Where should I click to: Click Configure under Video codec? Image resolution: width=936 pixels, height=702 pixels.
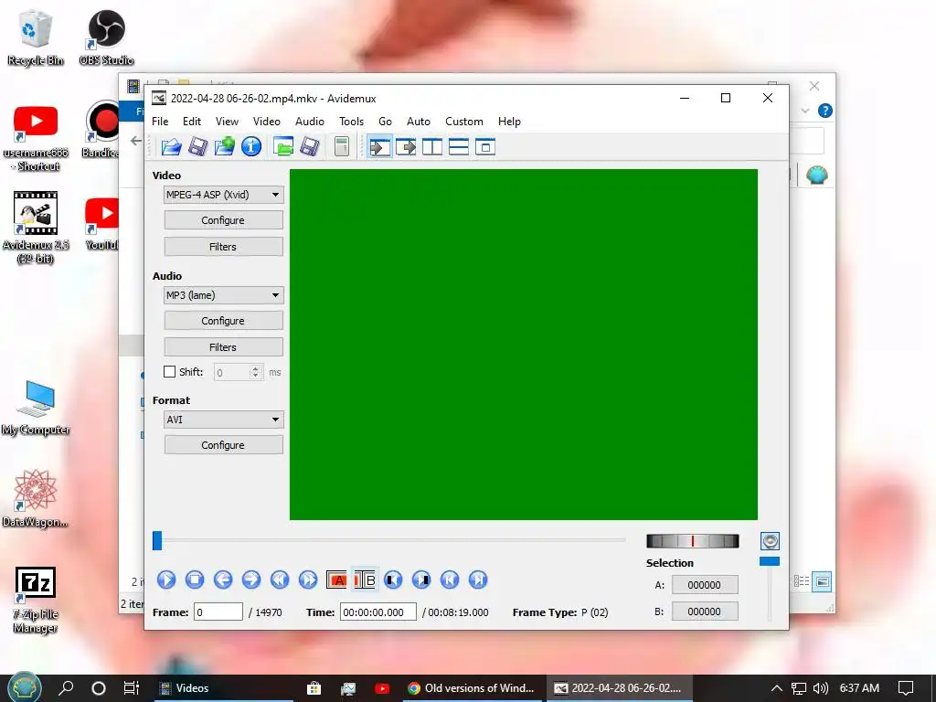[223, 220]
